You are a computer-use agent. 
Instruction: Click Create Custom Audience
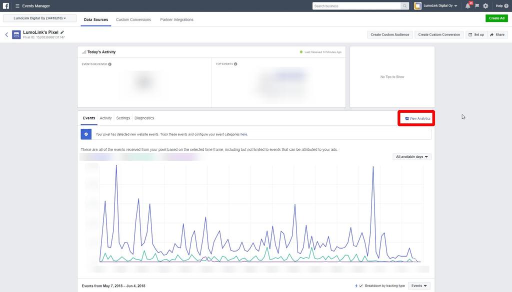pos(390,34)
